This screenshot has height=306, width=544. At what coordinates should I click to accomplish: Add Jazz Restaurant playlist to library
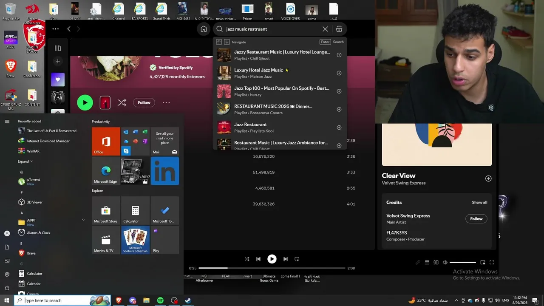point(339,127)
